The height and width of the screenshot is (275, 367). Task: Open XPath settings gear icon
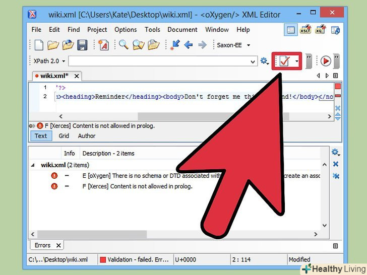pos(265,61)
